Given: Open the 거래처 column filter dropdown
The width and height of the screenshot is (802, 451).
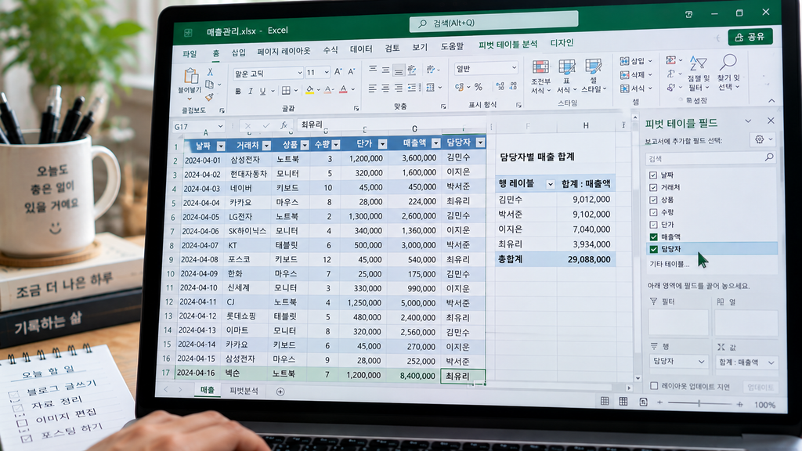Looking at the screenshot, I should pos(266,146).
